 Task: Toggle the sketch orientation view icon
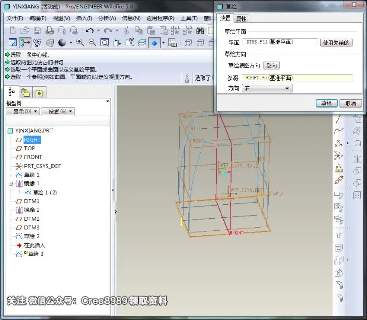13,43
